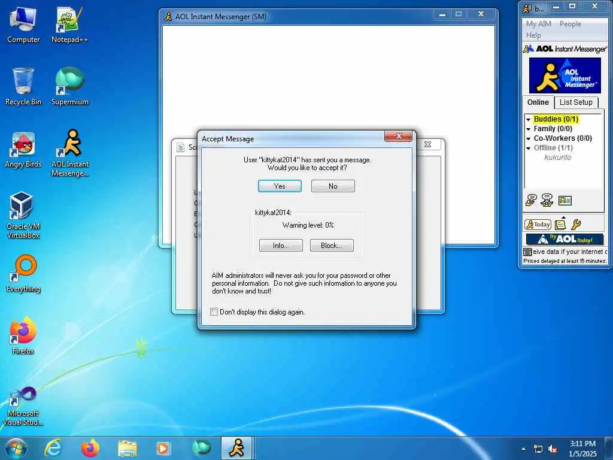Screen dimensions: 613x460
Task: Click the muted volume tray icon
Action: [553, 449]
